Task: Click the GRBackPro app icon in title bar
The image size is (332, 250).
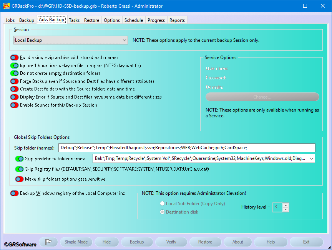Action: point(7,6)
